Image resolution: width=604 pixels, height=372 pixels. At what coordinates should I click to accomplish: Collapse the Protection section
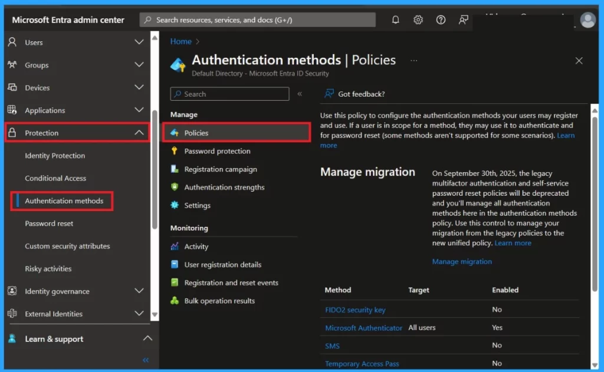tap(139, 133)
